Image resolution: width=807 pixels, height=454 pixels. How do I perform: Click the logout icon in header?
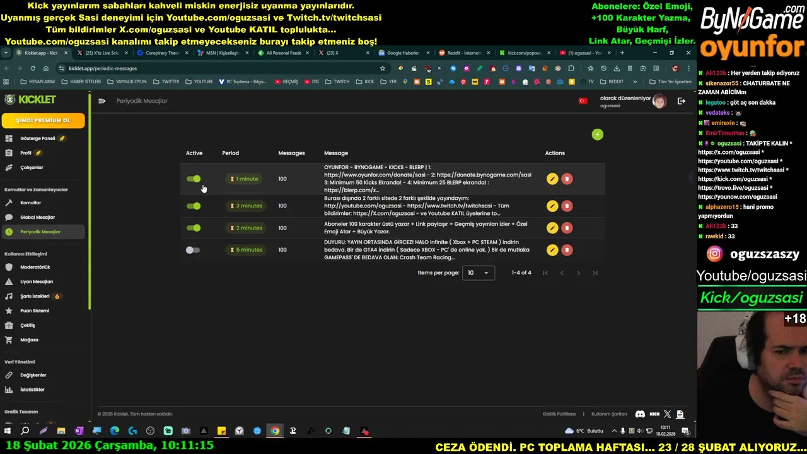(681, 101)
